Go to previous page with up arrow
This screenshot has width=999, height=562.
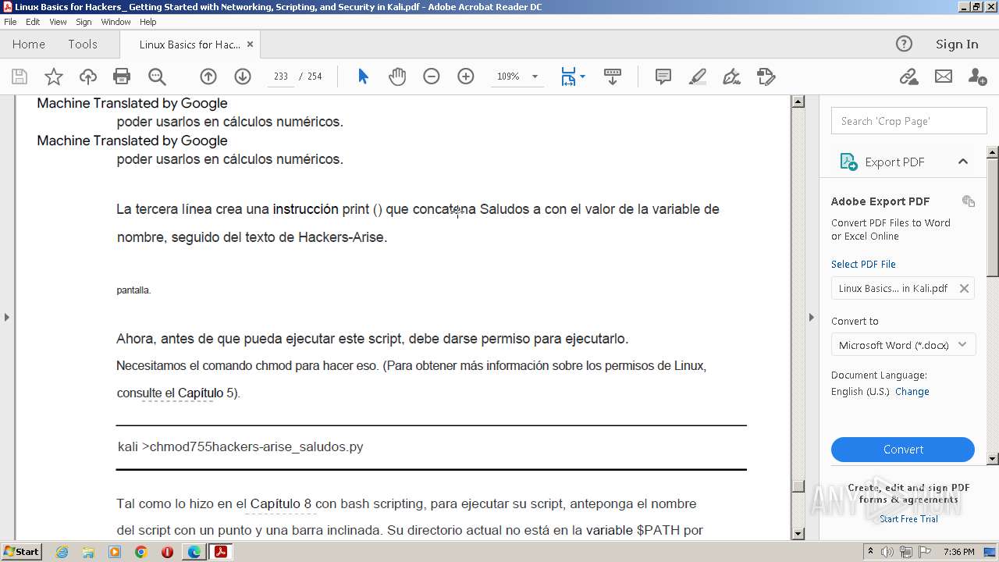coord(208,76)
